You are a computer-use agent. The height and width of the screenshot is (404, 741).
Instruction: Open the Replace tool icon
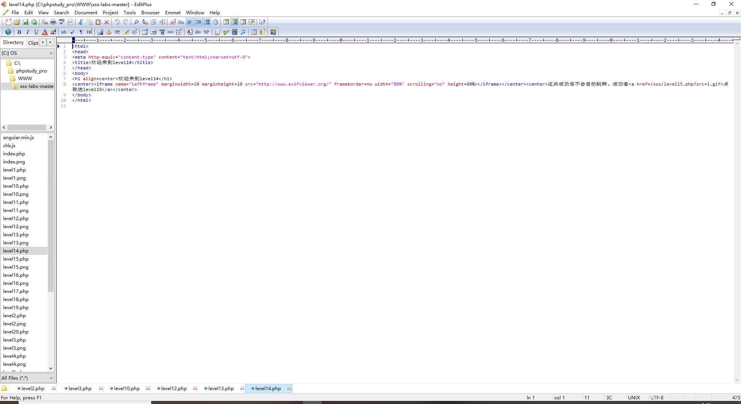point(145,22)
